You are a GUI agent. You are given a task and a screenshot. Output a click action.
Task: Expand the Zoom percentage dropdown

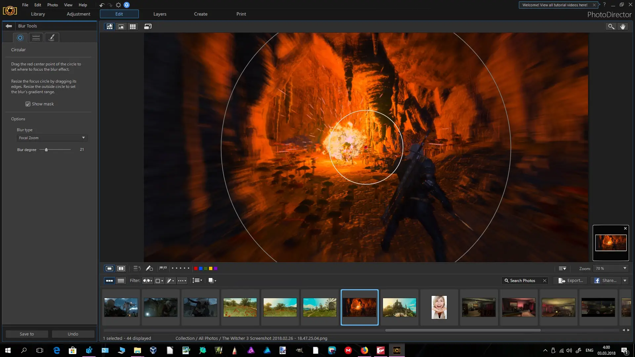(624, 269)
